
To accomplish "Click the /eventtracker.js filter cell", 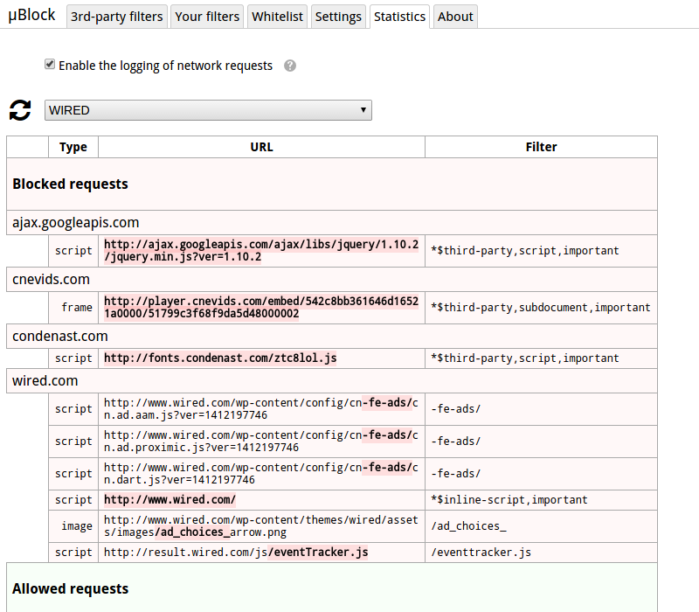I will (x=541, y=553).
